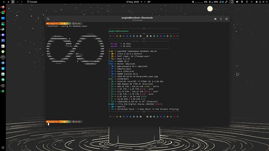The width and height of the screenshot is (269, 151).
Task: Click the 'Z270N-WIFI' PC line
Action: (119, 79)
